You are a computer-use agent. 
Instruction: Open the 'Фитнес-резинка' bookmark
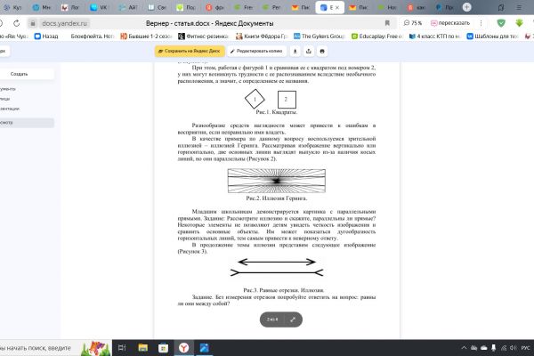click(203, 36)
